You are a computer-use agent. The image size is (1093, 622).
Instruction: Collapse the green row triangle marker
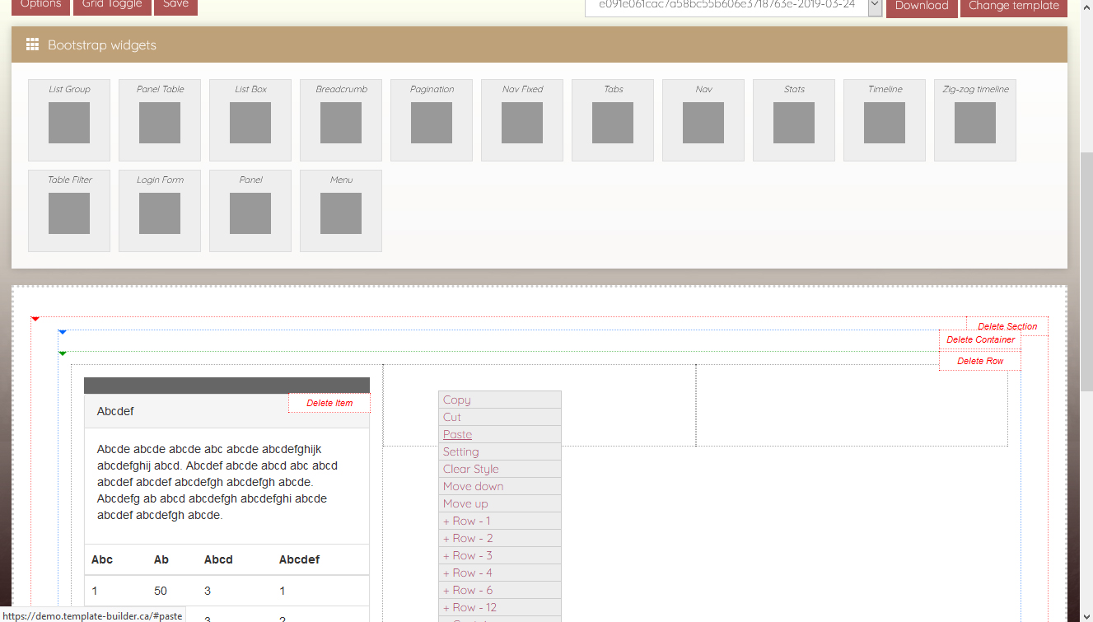(63, 353)
